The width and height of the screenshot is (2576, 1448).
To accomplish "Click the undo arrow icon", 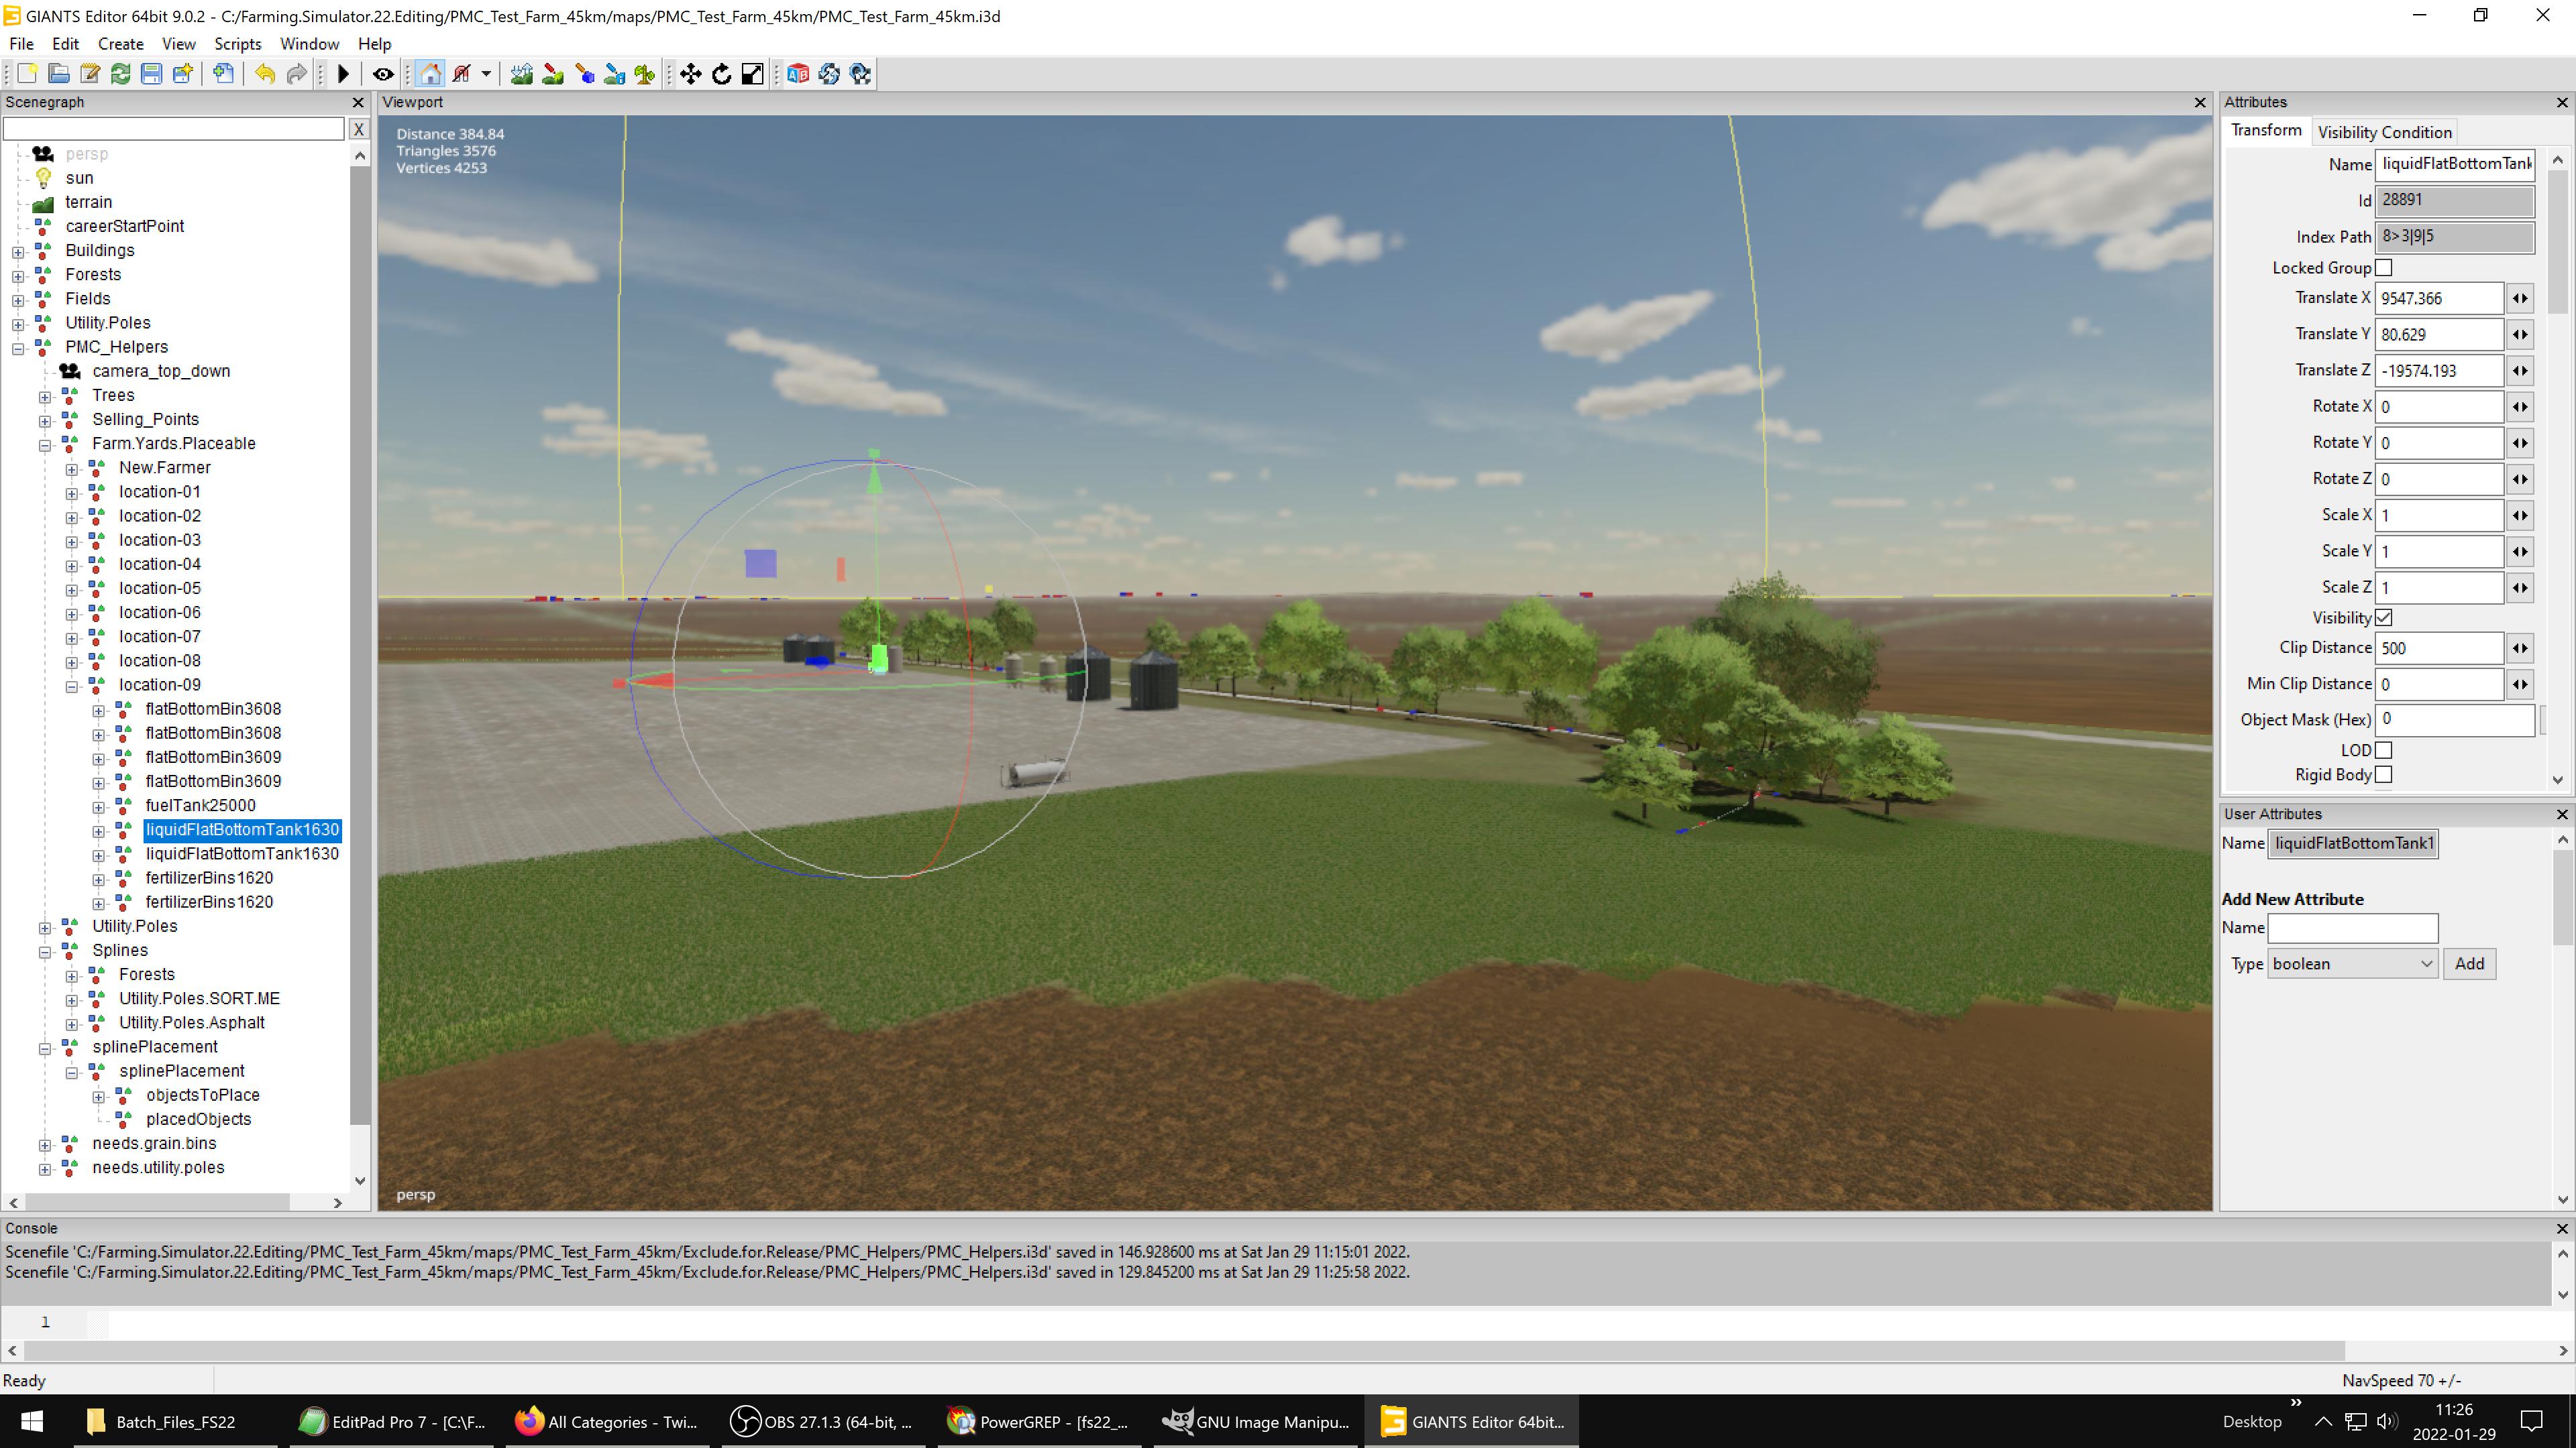I will coord(264,74).
